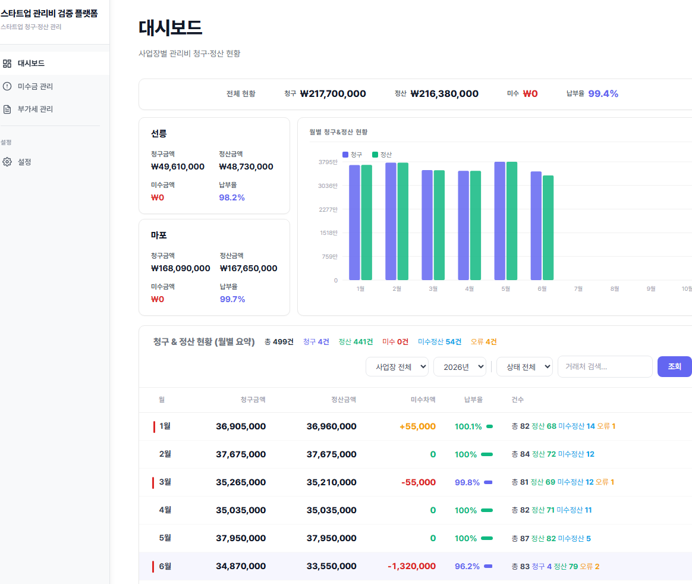Click the 정산금액 column header

click(x=344, y=400)
